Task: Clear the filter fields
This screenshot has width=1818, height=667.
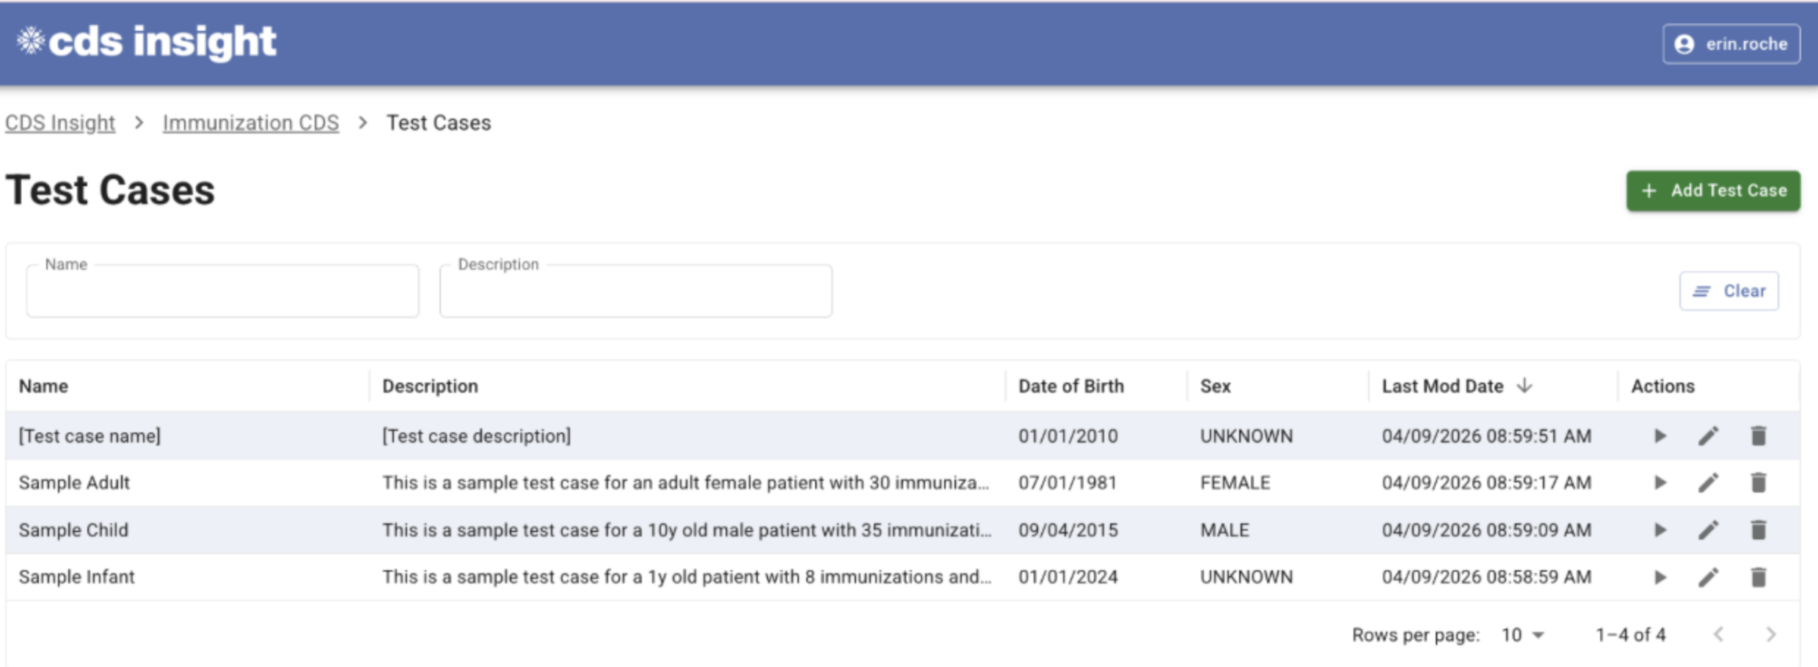Action: tap(1728, 291)
